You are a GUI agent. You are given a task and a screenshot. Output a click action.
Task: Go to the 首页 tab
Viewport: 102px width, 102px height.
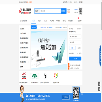(x=33, y=21)
